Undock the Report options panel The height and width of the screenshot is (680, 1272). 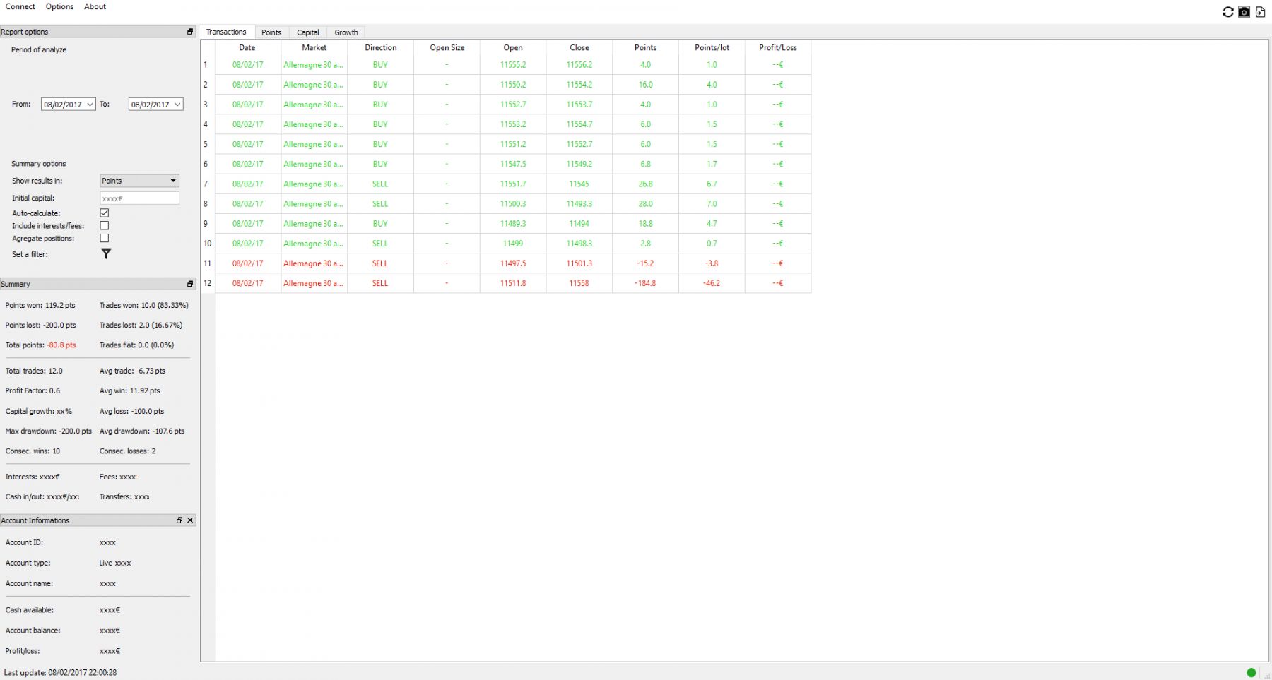[x=190, y=32]
